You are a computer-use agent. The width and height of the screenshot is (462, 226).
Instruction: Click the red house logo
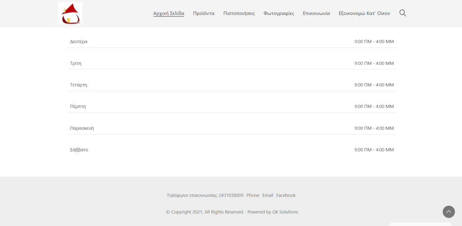[x=70, y=13]
